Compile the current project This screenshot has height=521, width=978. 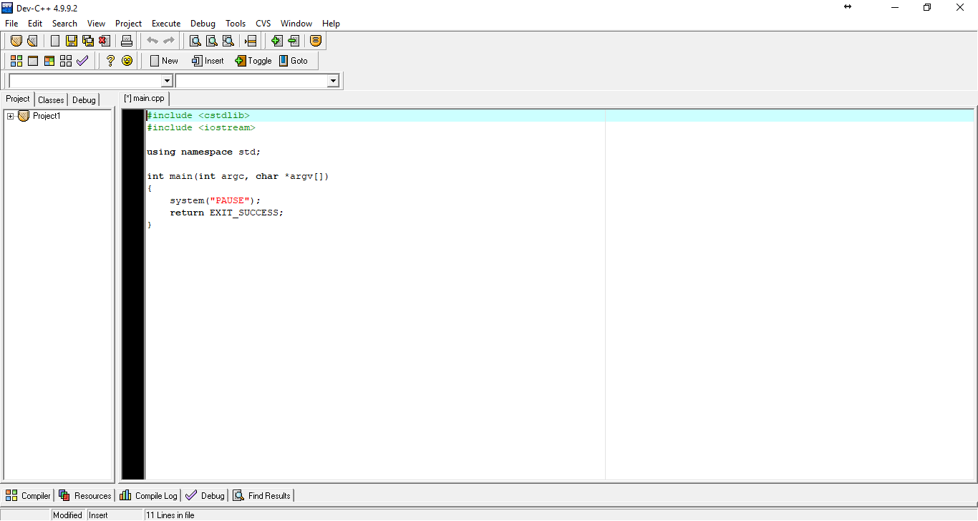point(16,60)
